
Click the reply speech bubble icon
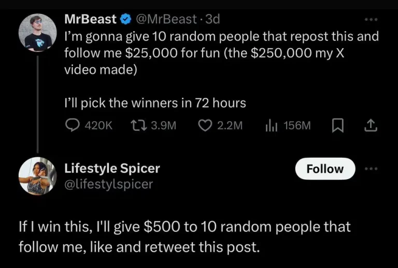73,125
